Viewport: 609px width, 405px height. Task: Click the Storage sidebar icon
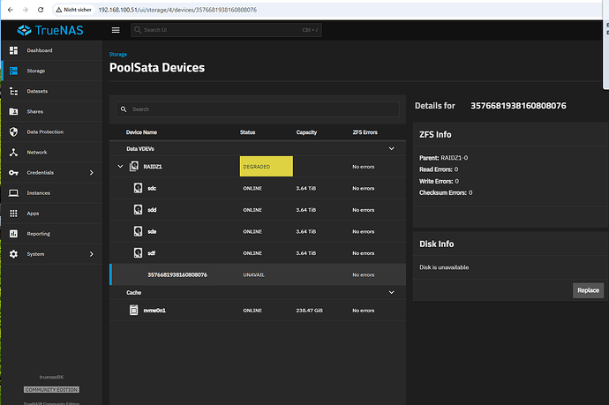coord(13,71)
